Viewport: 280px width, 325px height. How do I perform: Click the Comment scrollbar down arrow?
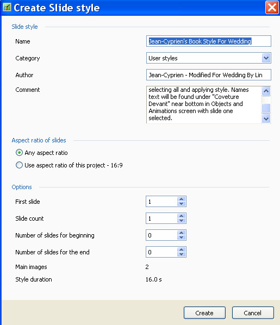point(266,119)
